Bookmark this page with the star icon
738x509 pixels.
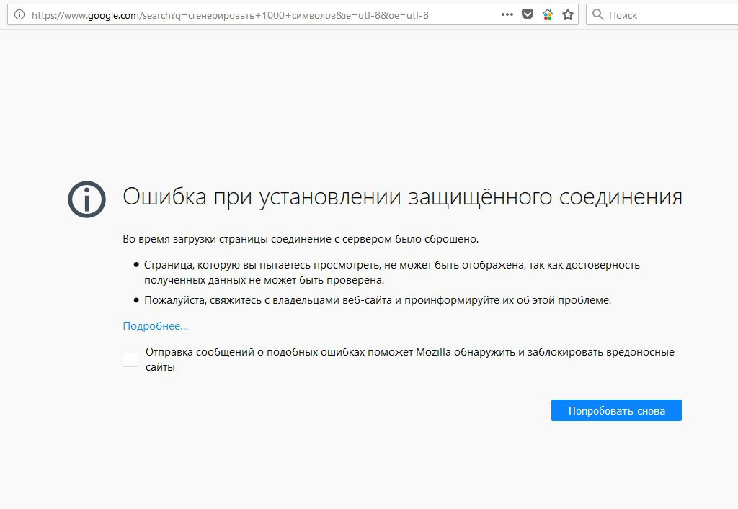(568, 14)
